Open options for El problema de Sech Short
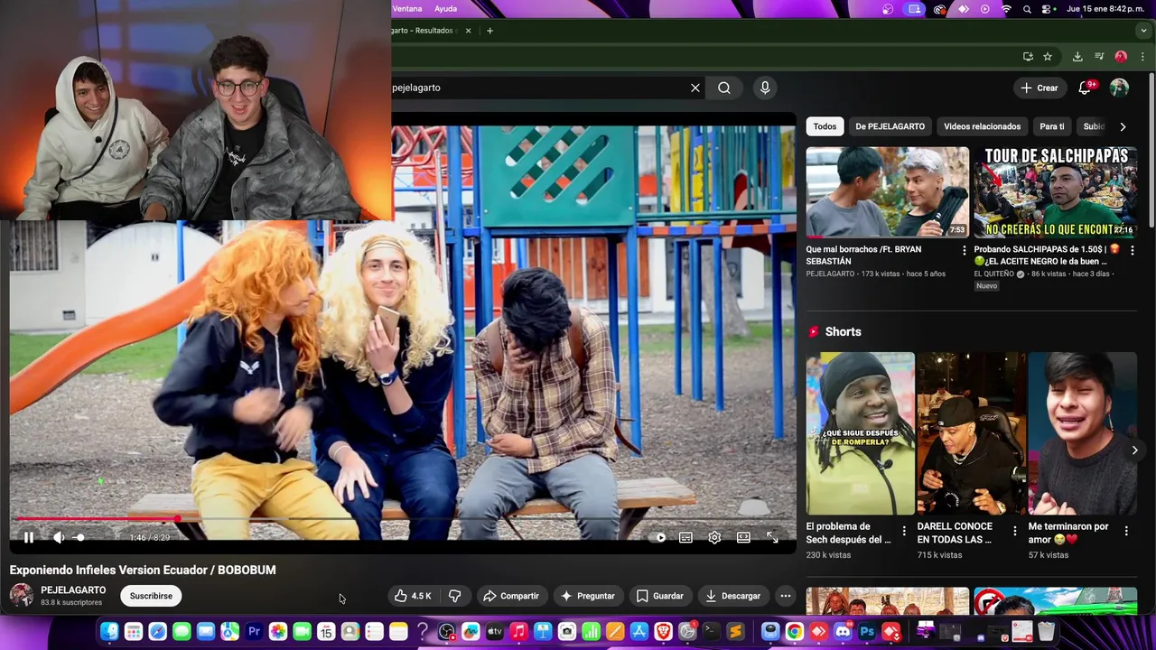1156x650 pixels. click(904, 531)
